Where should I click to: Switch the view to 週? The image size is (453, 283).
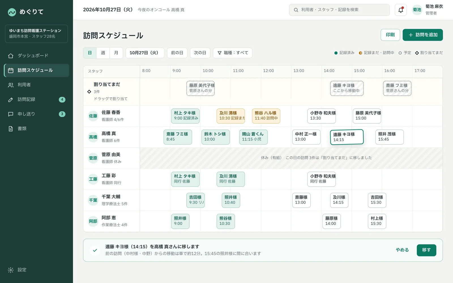(103, 53)
